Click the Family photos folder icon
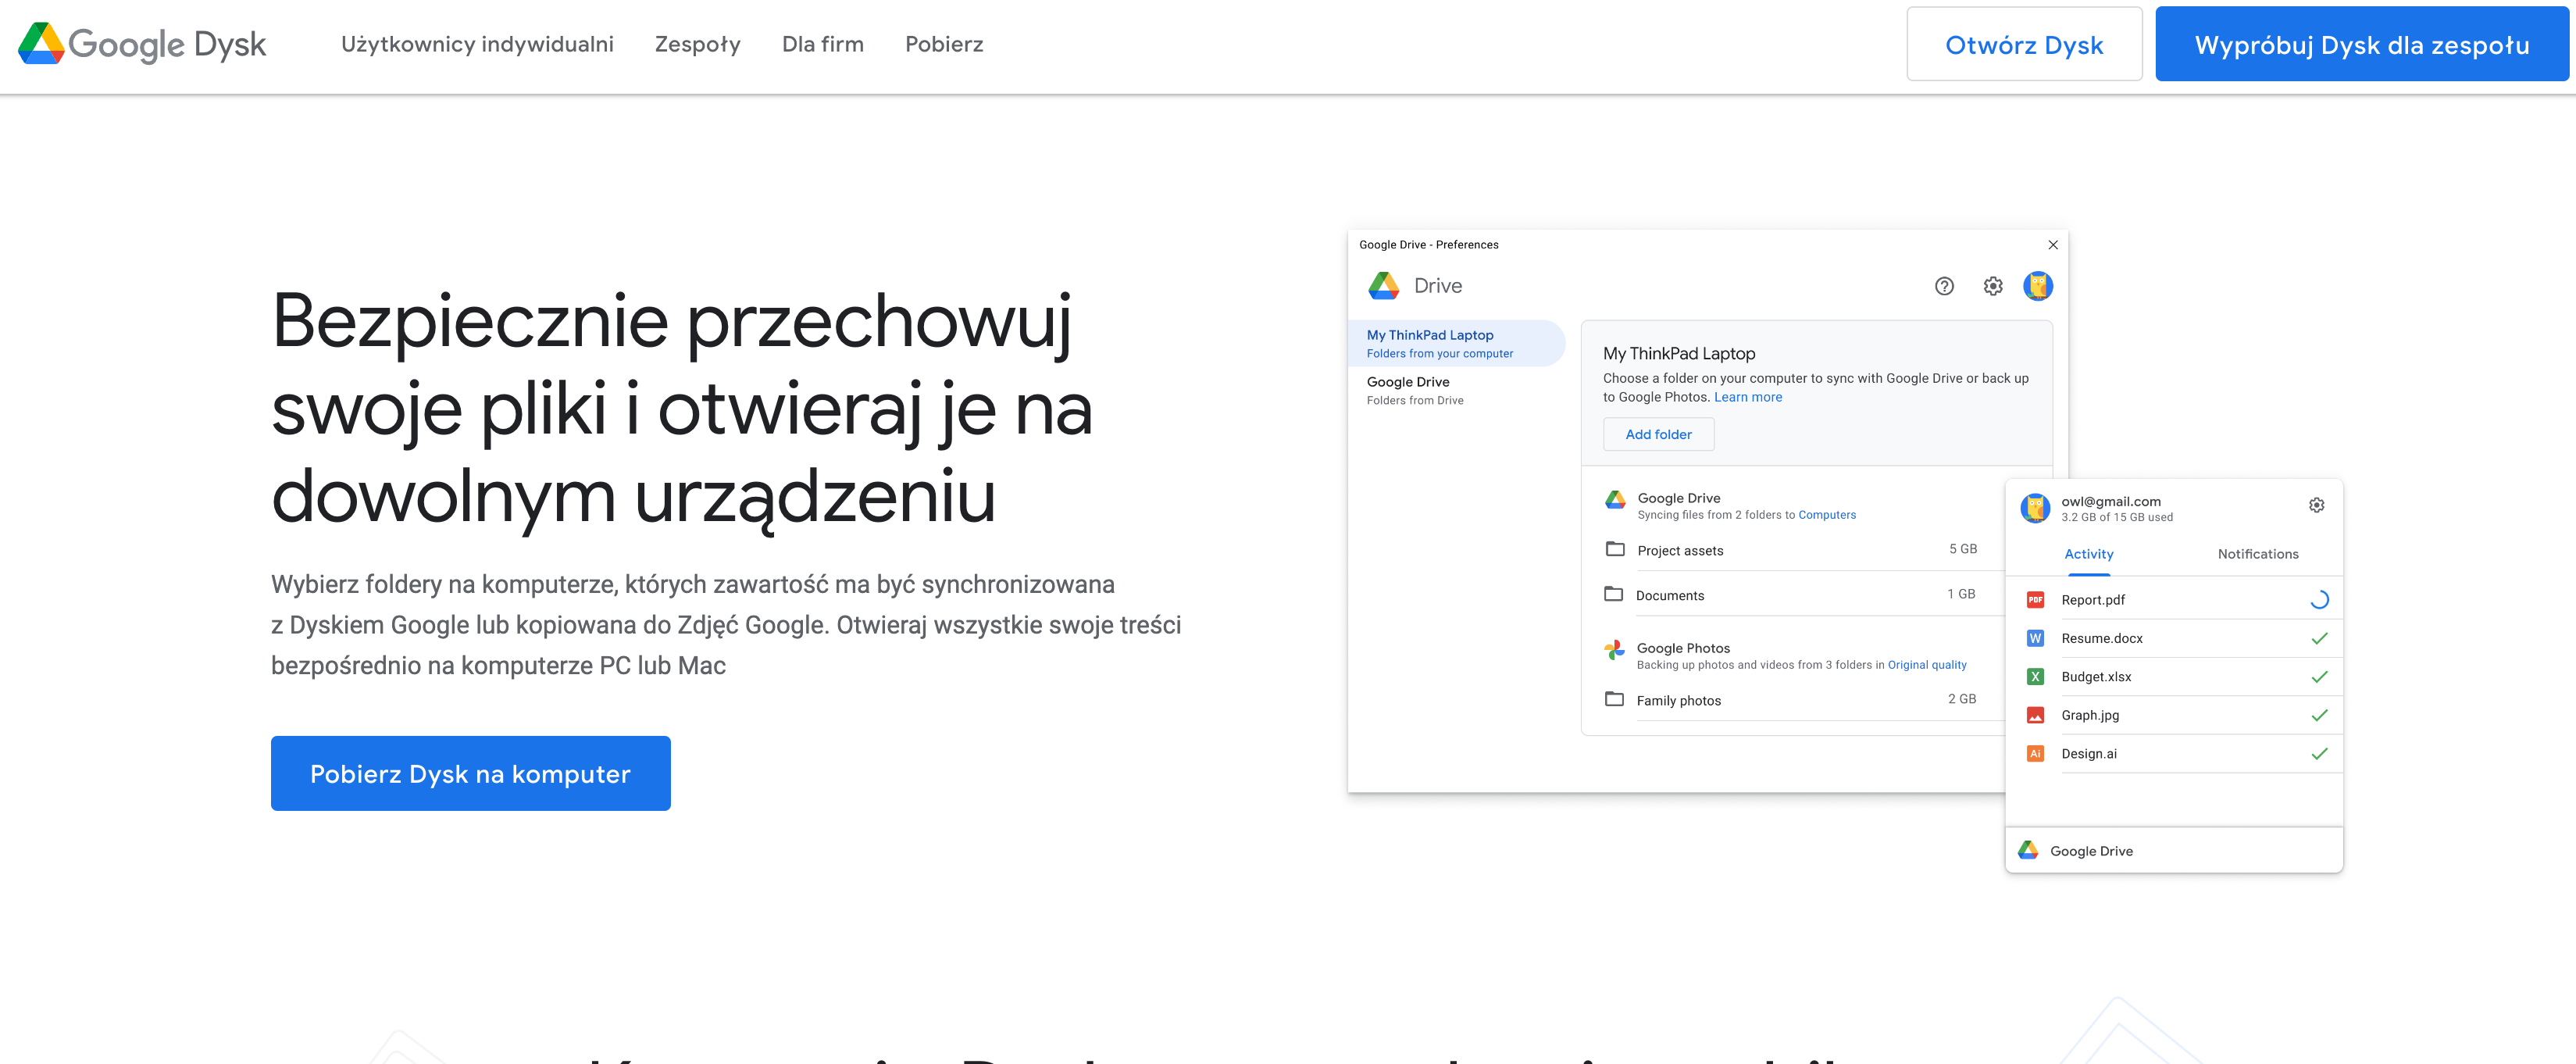 coord(1614,699)
